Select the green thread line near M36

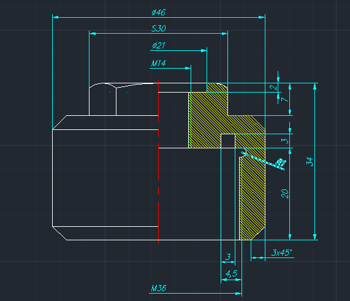coord(242,198)
